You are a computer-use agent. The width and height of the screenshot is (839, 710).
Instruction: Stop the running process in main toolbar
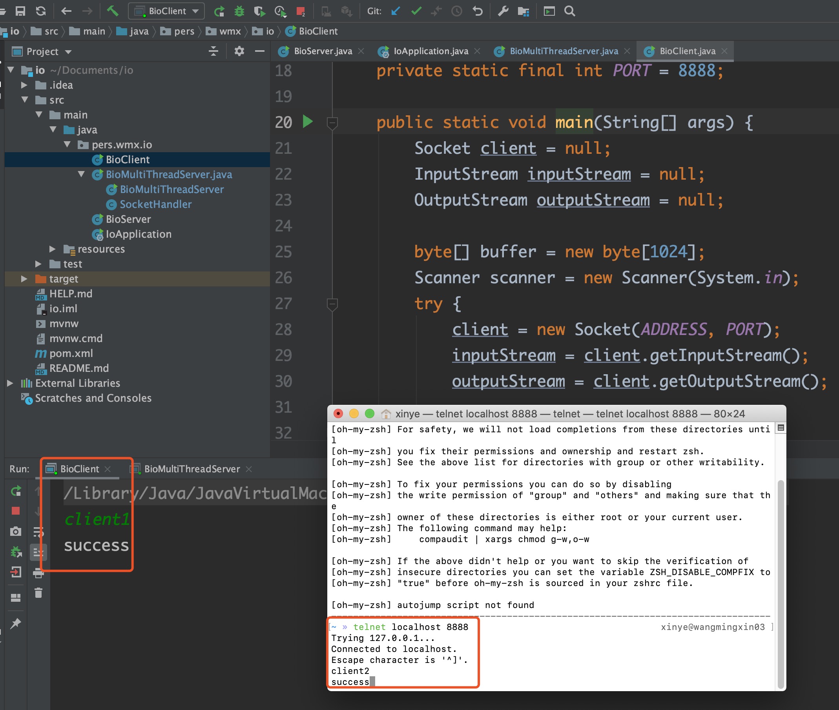[x=300, y=11]
